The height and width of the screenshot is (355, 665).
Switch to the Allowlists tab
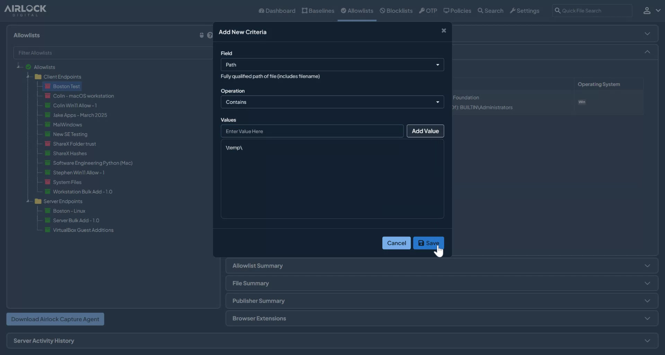(x=357, y=10)
